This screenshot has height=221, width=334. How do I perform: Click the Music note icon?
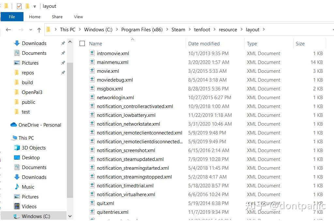pos(17,187)
